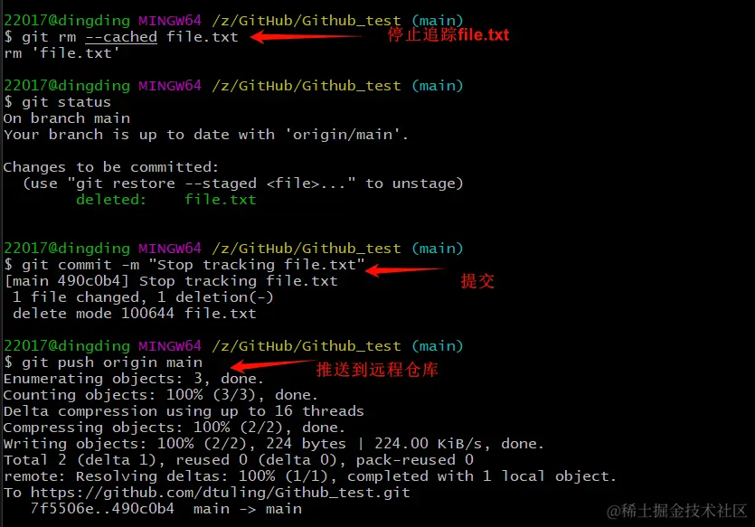
Task: Select 'Enumerating objects: 3, done.' line
Action: [134, 379]
